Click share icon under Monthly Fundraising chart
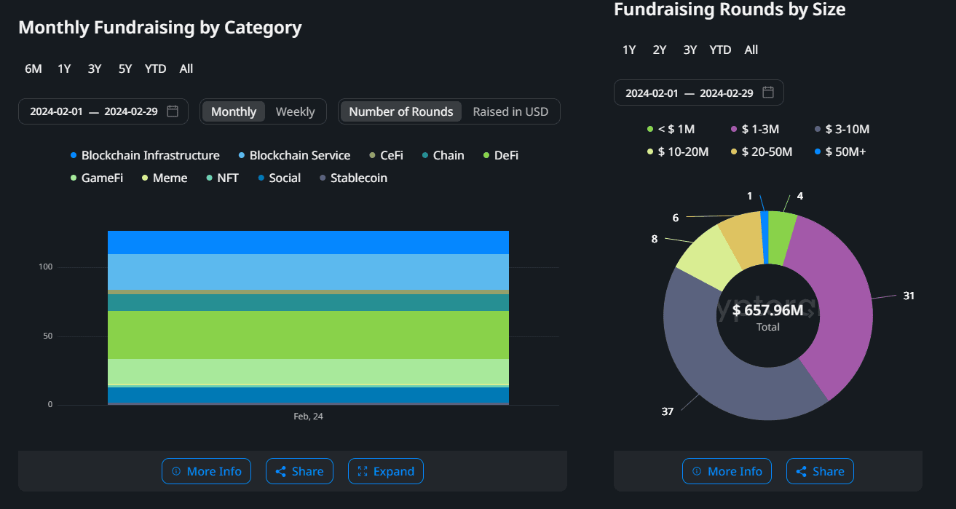956x509 pixels. (x=280, y=472)
